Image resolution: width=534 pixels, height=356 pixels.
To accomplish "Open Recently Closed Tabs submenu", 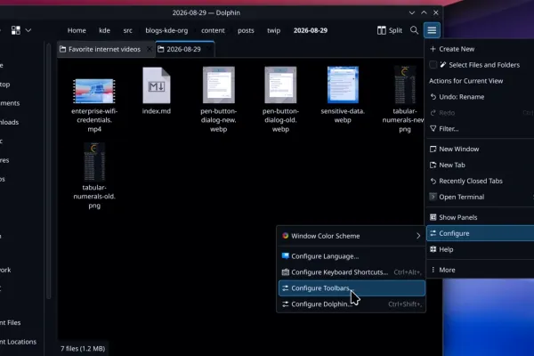I will click(x=481, y=181).
